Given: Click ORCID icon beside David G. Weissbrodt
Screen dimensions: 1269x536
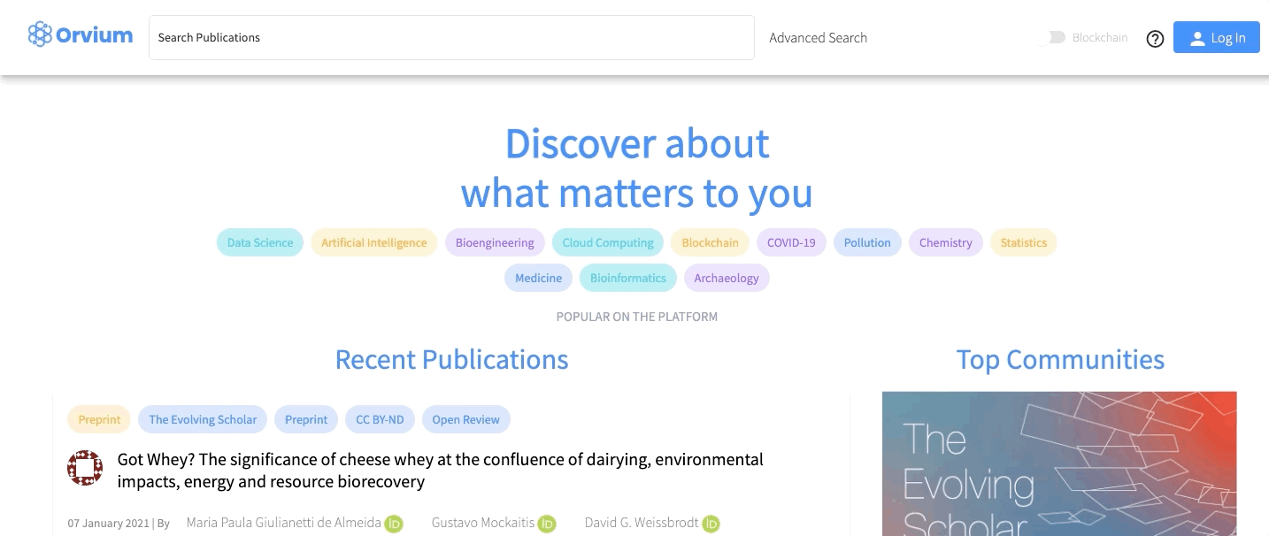Looking at the screenshot, I should pyautogui.click(x=711, y=524).
